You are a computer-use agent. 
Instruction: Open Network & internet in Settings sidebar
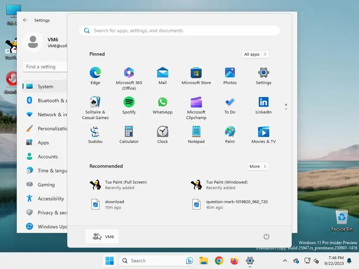45,115
